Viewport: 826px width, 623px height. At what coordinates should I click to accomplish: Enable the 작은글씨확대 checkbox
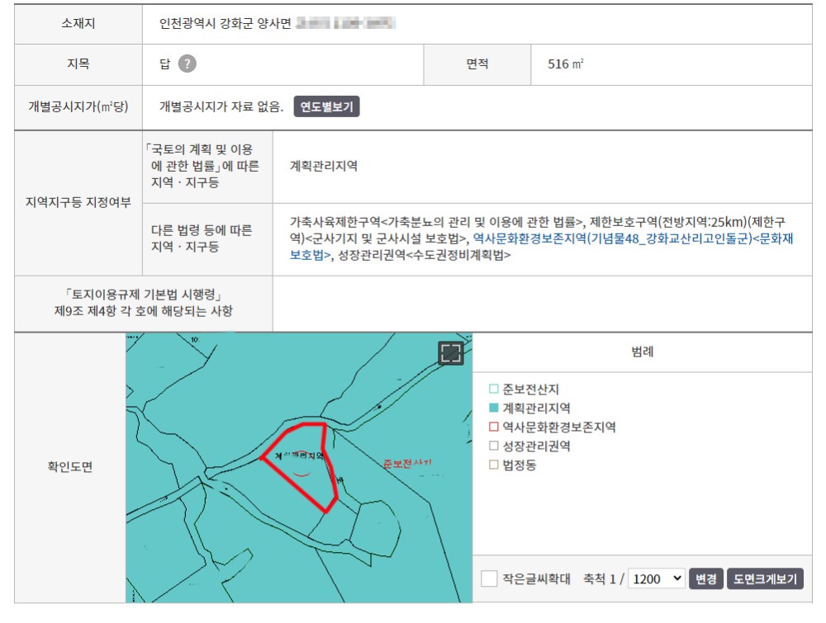point(489,579)
